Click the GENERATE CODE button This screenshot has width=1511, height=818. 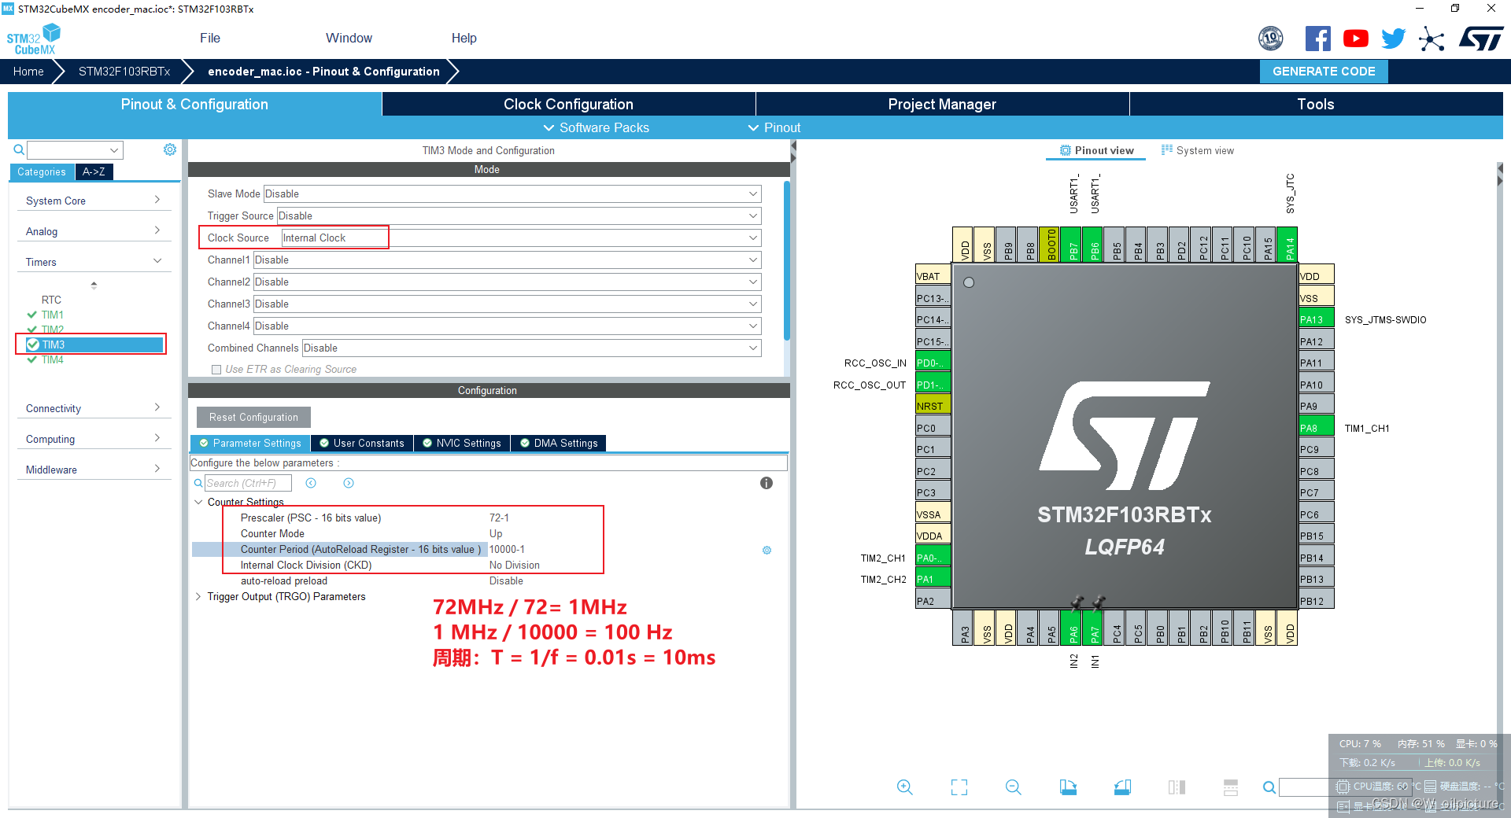coord(1324,71)
